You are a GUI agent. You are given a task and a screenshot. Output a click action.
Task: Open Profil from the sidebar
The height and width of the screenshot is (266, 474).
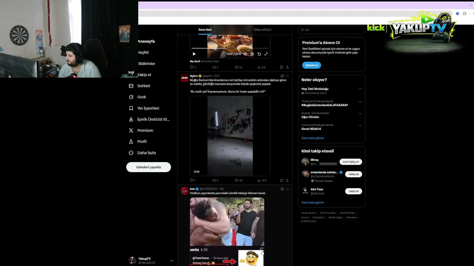137,141
